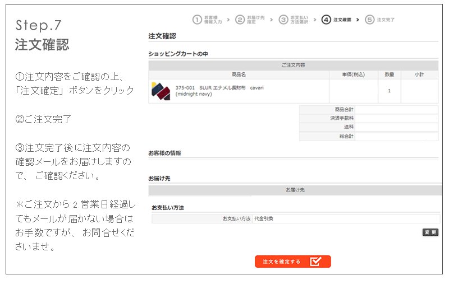Click the 数量 column header
This screenshot has width=449, height=308.
[x=390, y=74]
